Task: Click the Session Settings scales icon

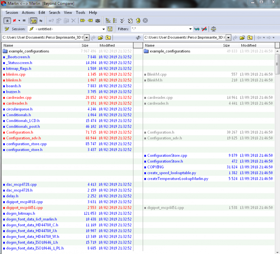Action: pyautogui.click(x=213, y=29)
